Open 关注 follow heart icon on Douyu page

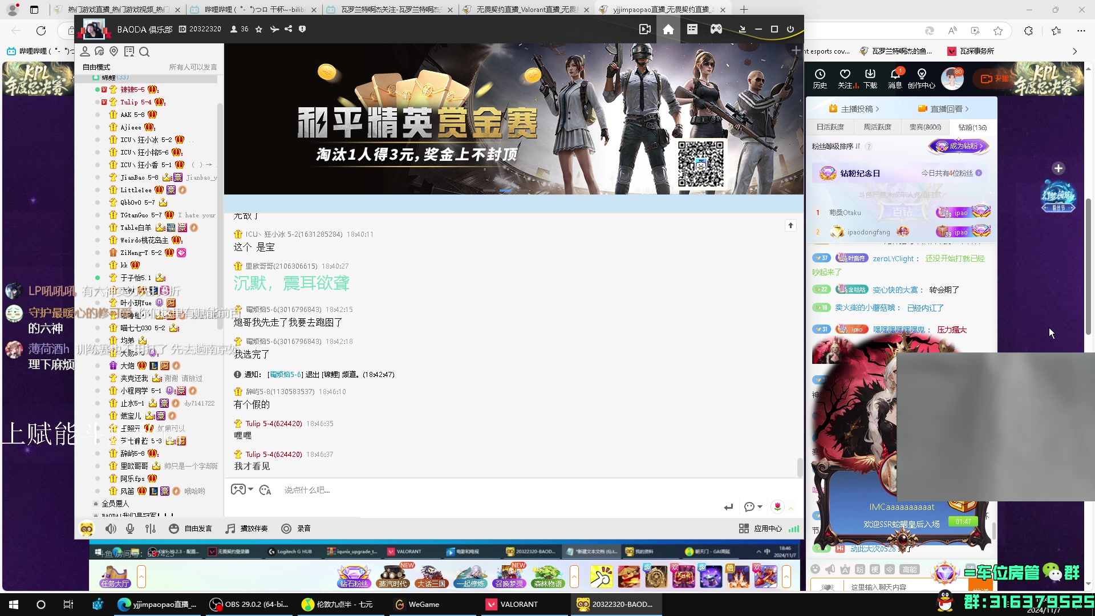pos(845,79)
